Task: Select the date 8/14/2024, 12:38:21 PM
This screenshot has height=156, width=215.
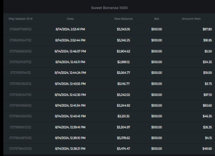Action: [x=70, y=149]
